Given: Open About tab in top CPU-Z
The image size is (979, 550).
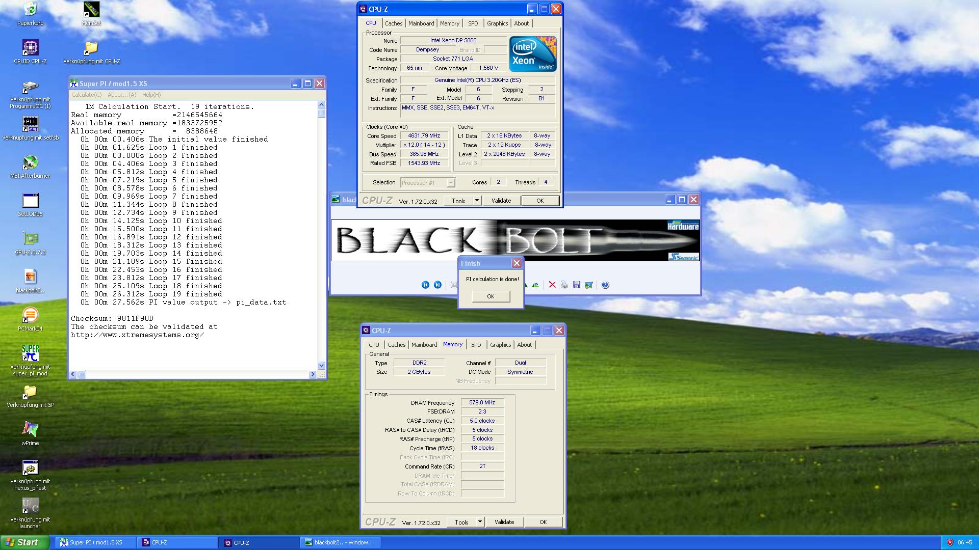Looking at the screenshot, I should click(521, 23).
